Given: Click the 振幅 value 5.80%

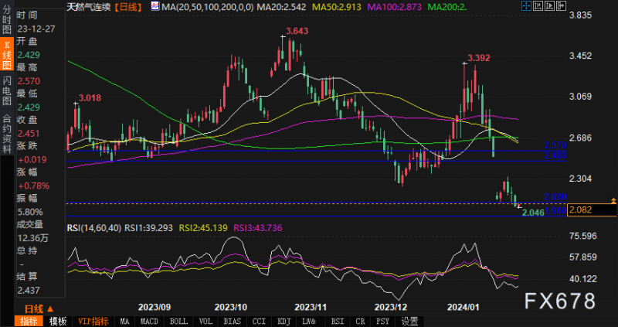Looking at the screenshot, I should click(30, 212).
